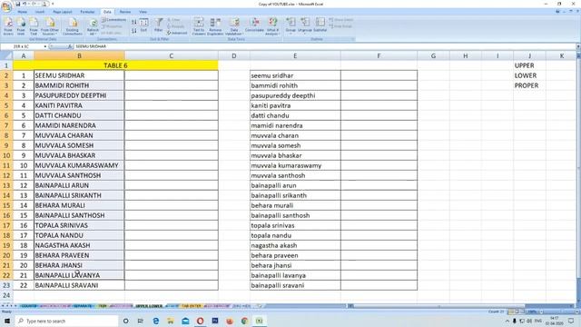Click the Group outline button
Screen dimensions: 581x327
[290, 25]
